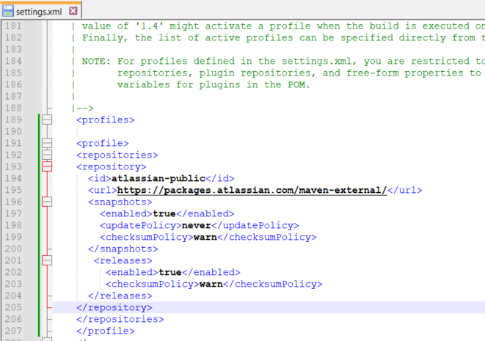Click the </repositories> closing tag

coord(120,319)
